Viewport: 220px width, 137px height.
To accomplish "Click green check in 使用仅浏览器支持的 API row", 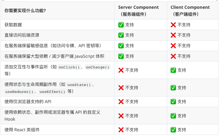I will tap(173, 102).
